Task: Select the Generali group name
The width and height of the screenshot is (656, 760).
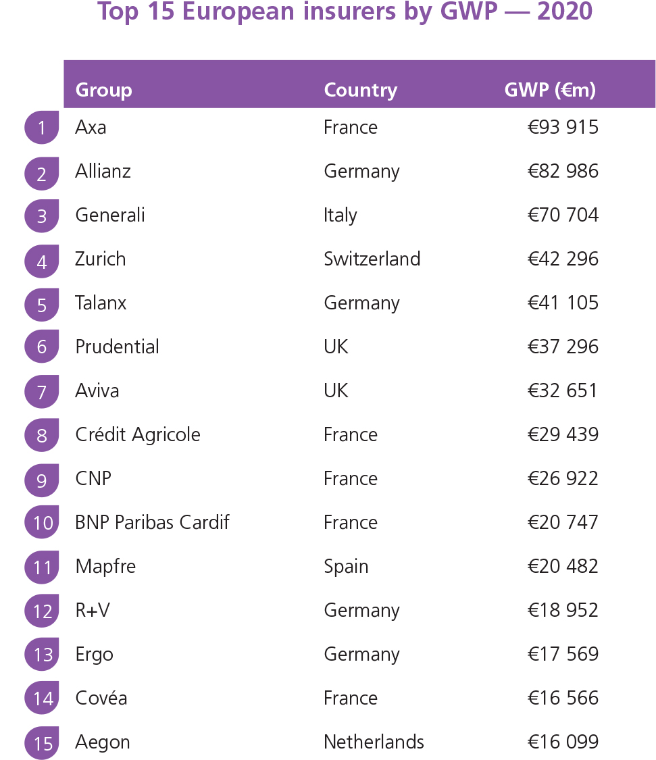Action: 110,216
